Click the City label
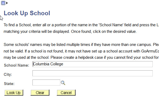 [8, 75]
